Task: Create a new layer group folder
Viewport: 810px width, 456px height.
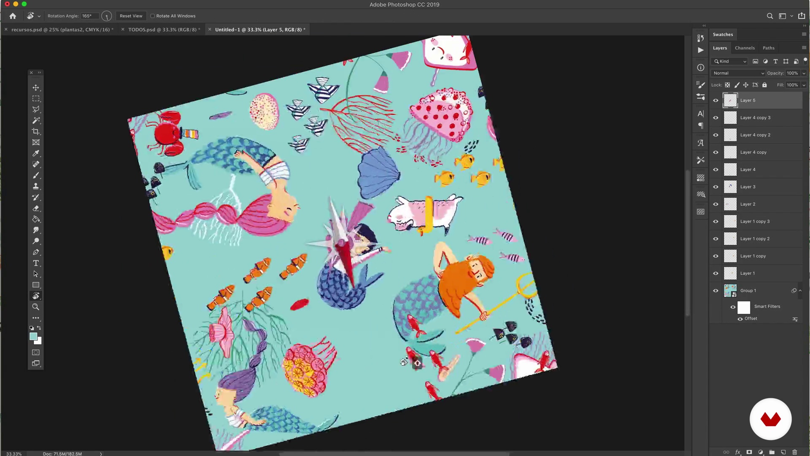Action: 772,452
